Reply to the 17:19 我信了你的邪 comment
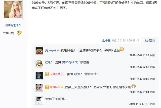 [x=153, y=104]
